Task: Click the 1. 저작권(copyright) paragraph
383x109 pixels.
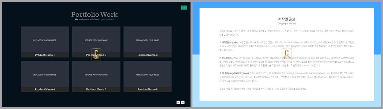Action: (x=287, y=46)
